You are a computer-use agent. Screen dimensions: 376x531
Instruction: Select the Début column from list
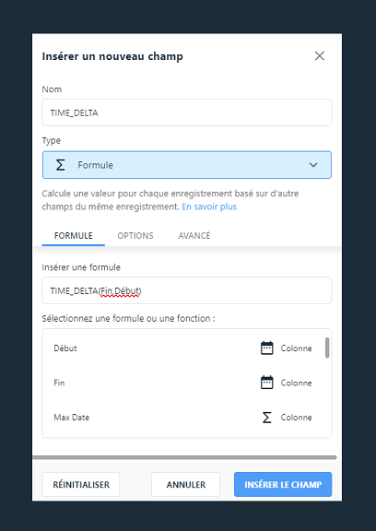pos(183,348)
